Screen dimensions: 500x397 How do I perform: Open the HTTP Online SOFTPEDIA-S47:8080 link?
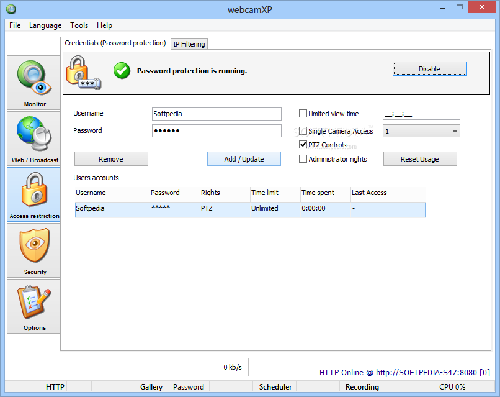click(x=404, y=372)
